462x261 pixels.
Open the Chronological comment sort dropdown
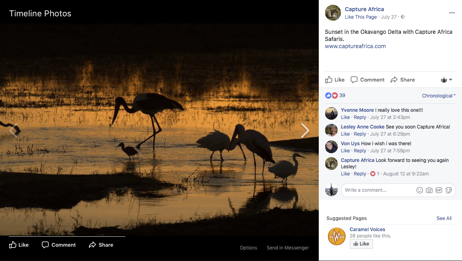[438, 95]
